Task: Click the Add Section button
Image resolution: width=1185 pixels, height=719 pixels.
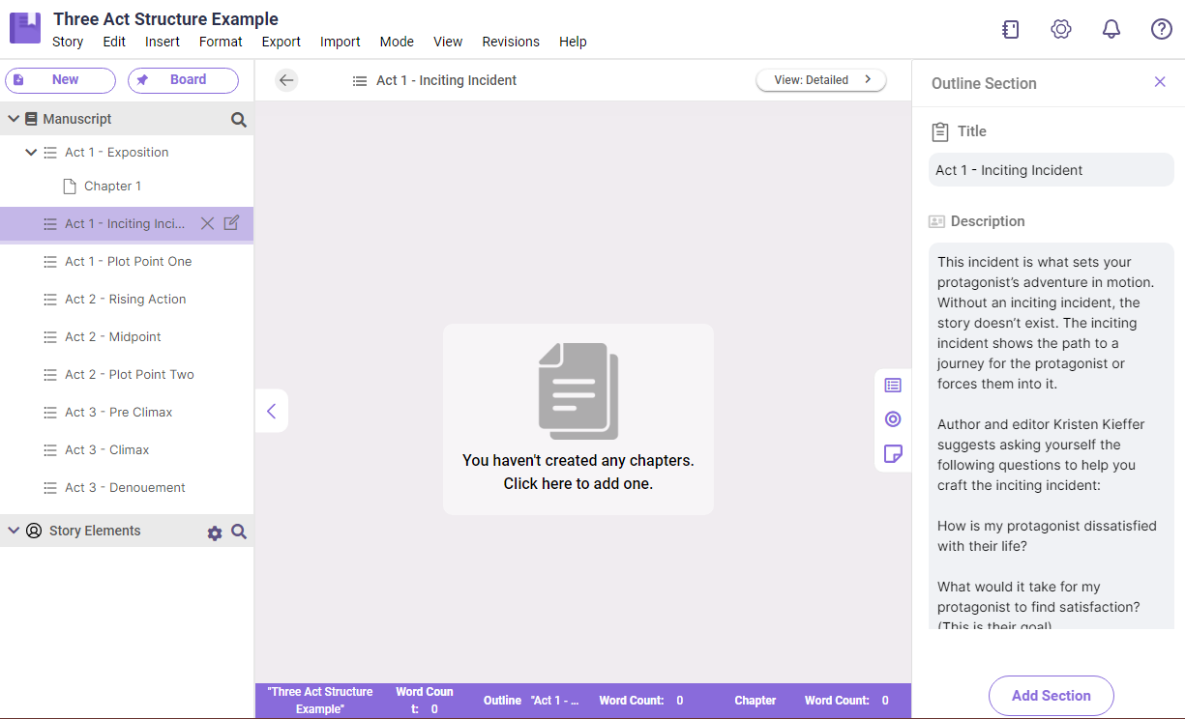Action: [1051, 696]
